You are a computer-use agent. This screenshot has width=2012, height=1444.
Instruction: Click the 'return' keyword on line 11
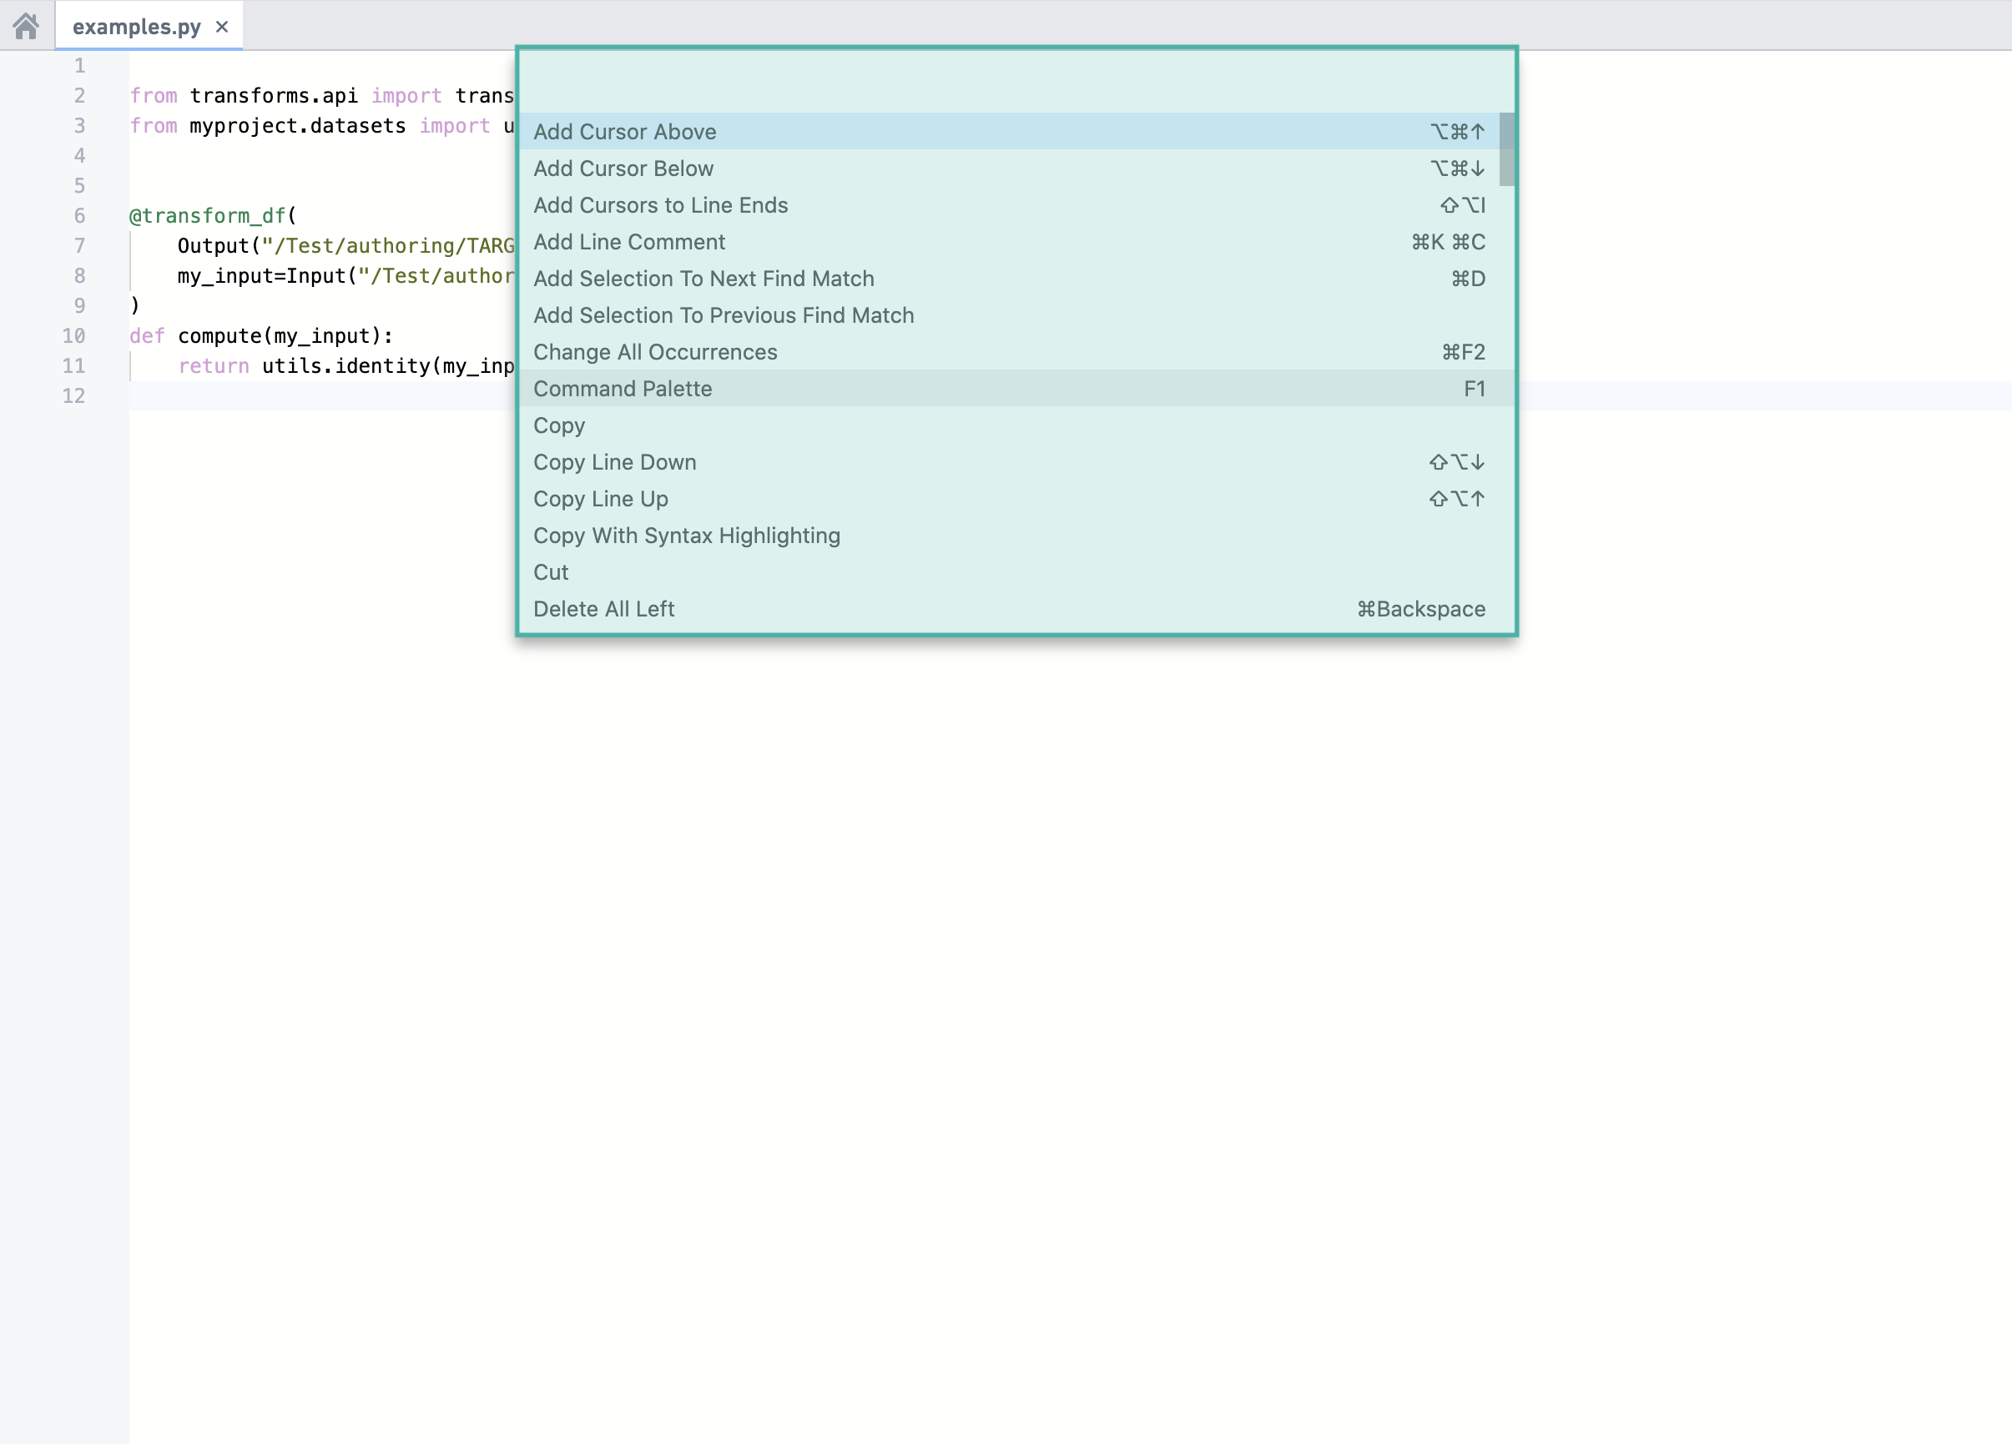point(213,366)
